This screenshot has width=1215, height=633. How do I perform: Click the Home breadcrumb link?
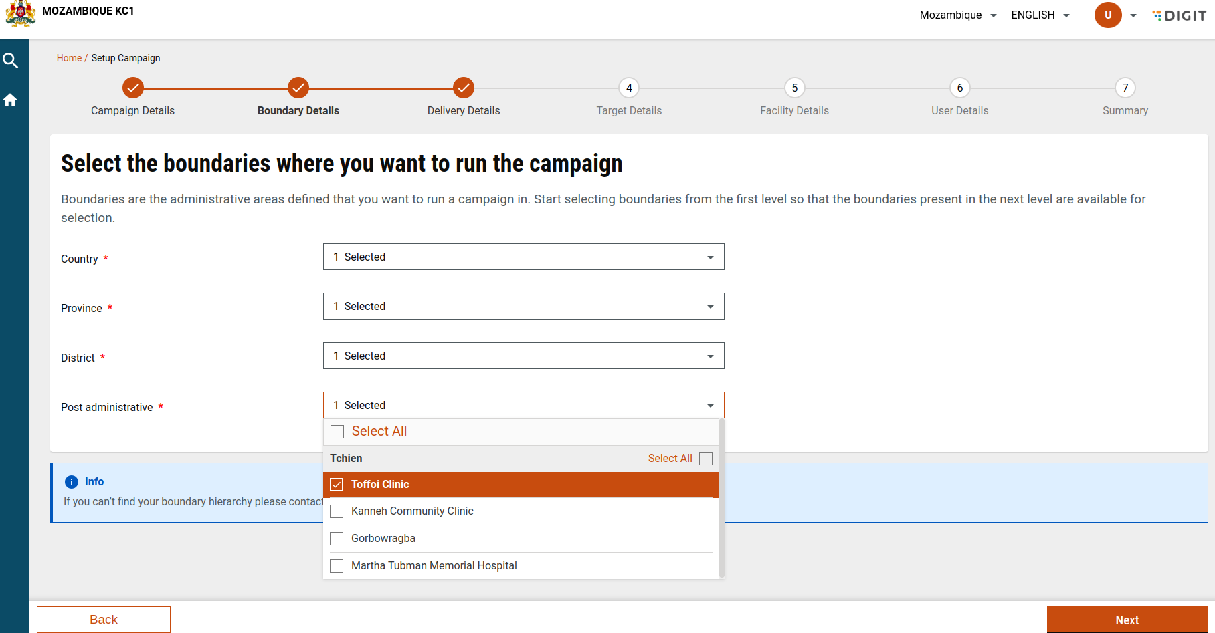pos(69,58)
